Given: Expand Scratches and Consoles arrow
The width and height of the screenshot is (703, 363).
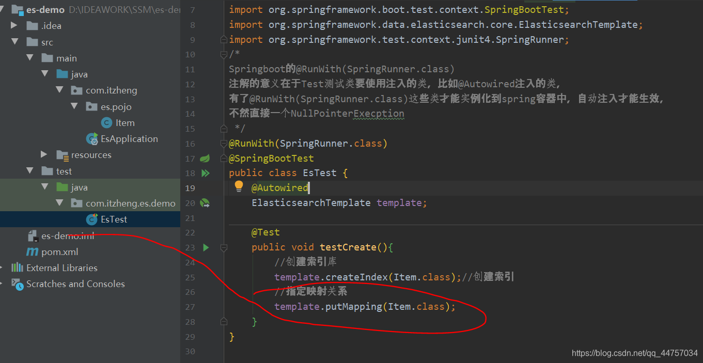Looking at the screenshot, I should [x=2, y=283].
